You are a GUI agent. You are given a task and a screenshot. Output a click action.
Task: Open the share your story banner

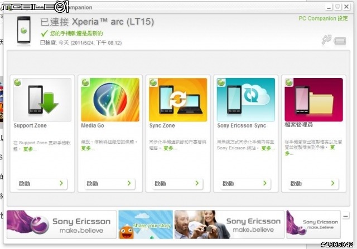[146, 224]
